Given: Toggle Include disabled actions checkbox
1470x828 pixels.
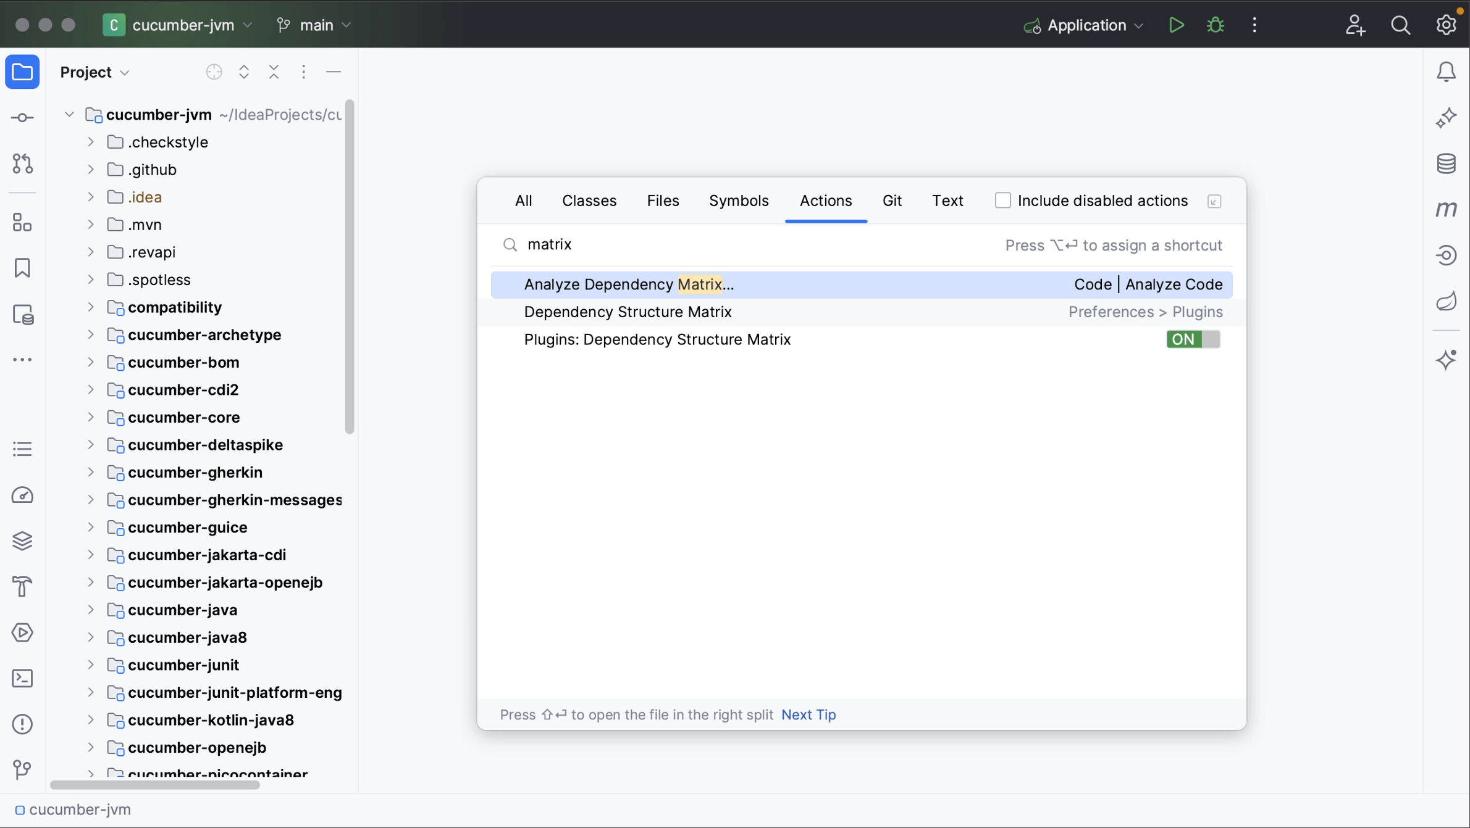Looking at the screenshot, I should (x=1004, y=201).
